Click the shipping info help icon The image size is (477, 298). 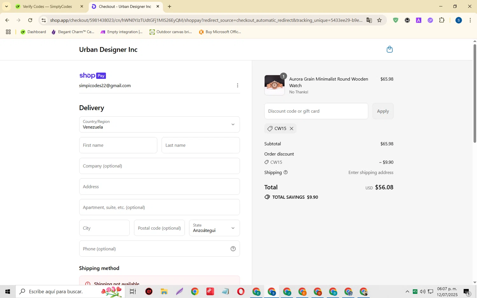tap(286, 172)
